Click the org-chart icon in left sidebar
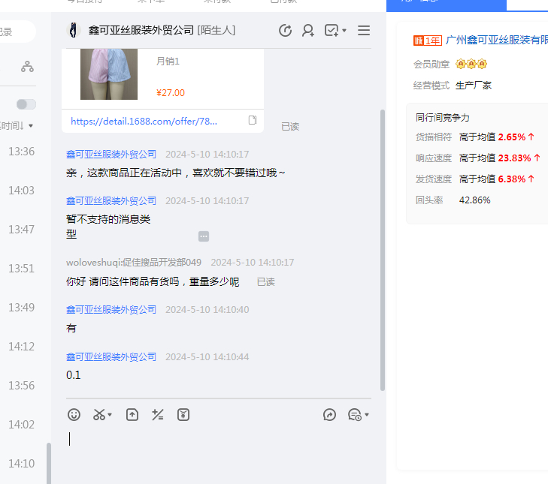548x484 pixels. click(x=27, y=67)
